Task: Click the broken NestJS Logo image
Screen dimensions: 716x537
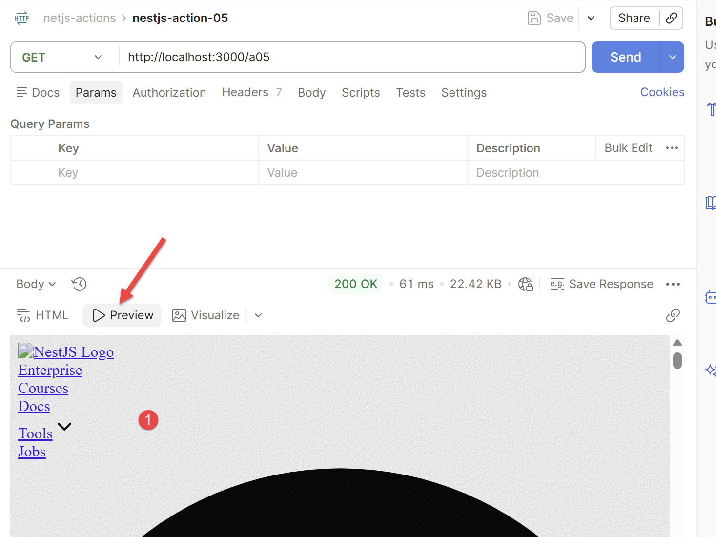Action: tap(25, 351)
